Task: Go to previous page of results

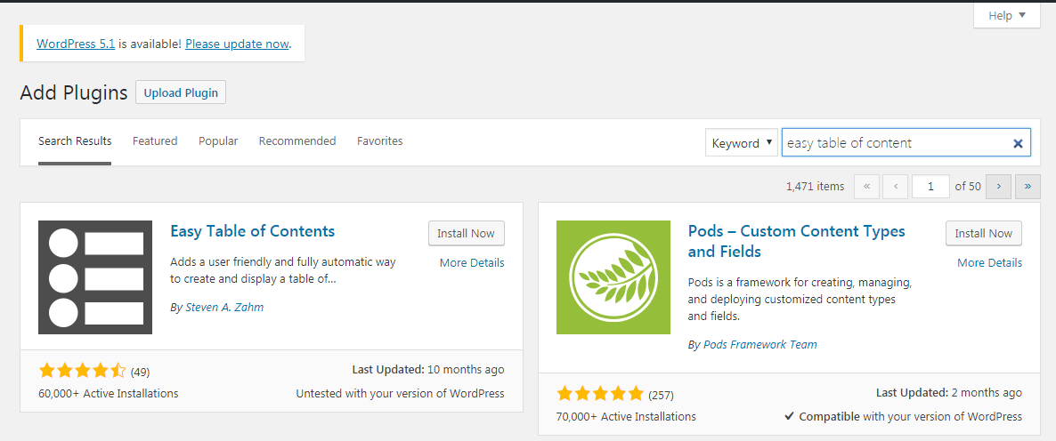Action: (895, 187)
